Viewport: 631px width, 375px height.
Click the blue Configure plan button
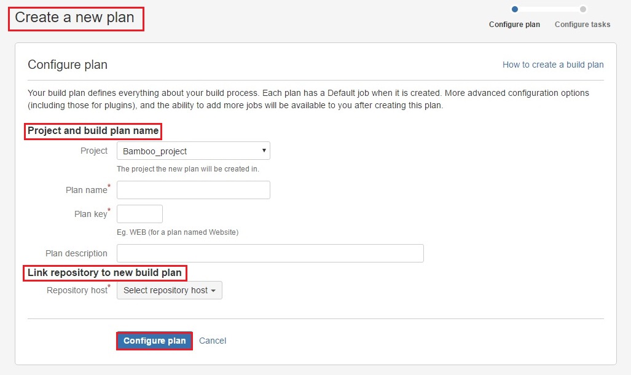click(155, 341)
